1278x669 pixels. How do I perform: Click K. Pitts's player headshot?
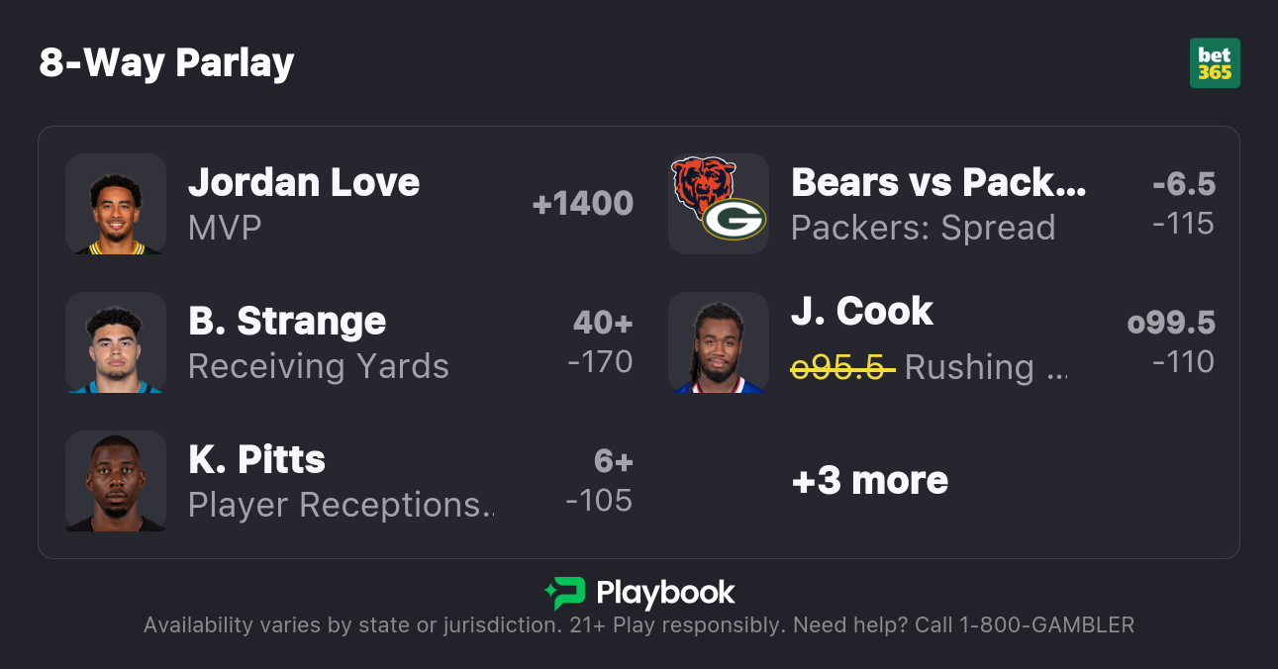pos(116,481)
